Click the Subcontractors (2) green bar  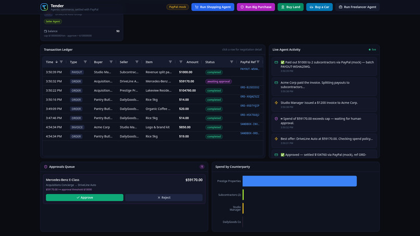(x=243, y=195)
